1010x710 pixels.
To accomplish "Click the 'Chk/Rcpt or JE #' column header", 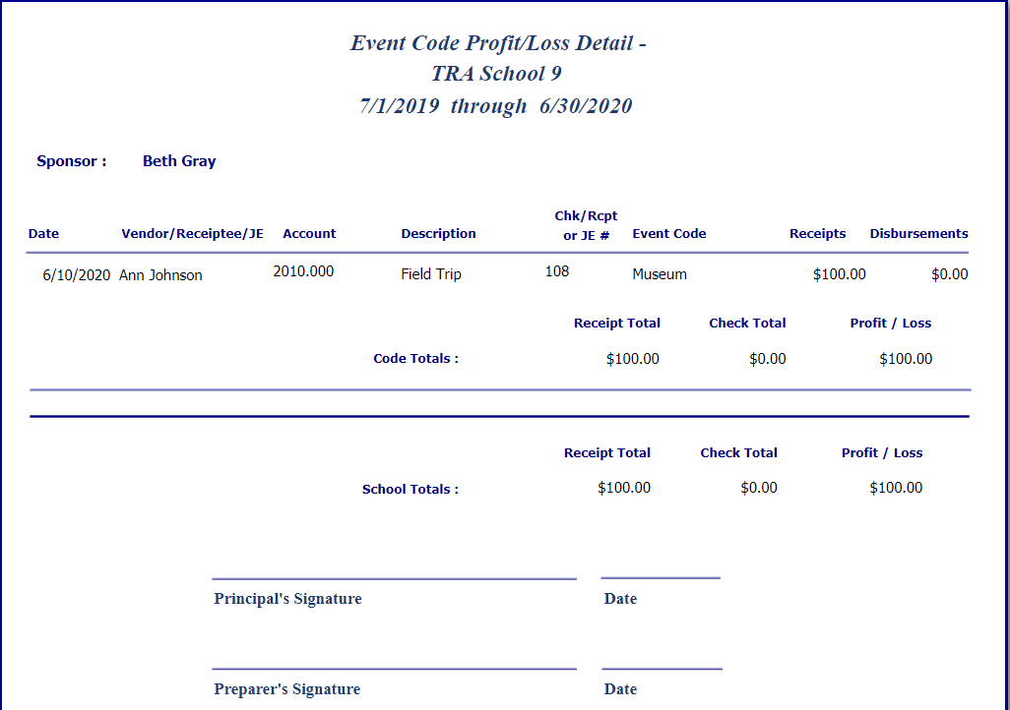I will [586, 225].
